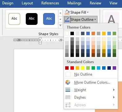
Task: Open the More Outline Colors color wheel icon
Action: [x=68, y=82]
